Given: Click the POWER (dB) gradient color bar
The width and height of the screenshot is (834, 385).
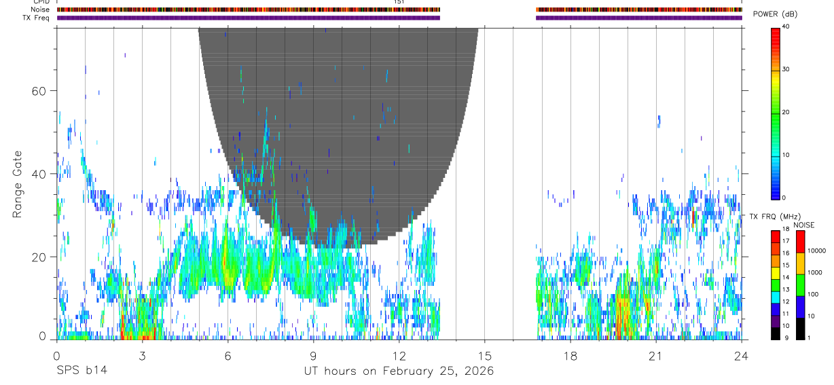Looking at the screenshot, I should coord(775,113).
